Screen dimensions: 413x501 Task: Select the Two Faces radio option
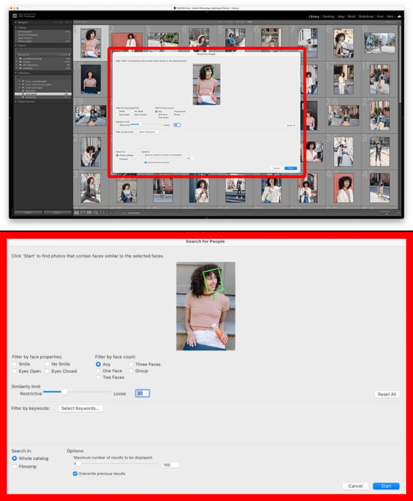pos(98,379)
